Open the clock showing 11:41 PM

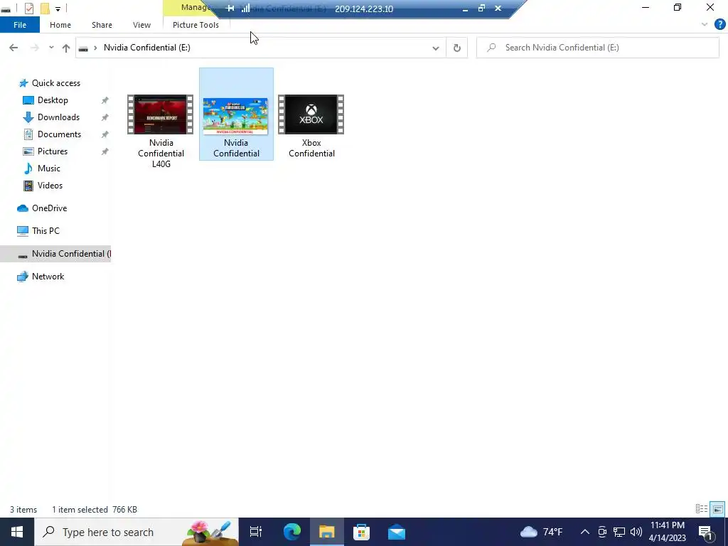667,532
